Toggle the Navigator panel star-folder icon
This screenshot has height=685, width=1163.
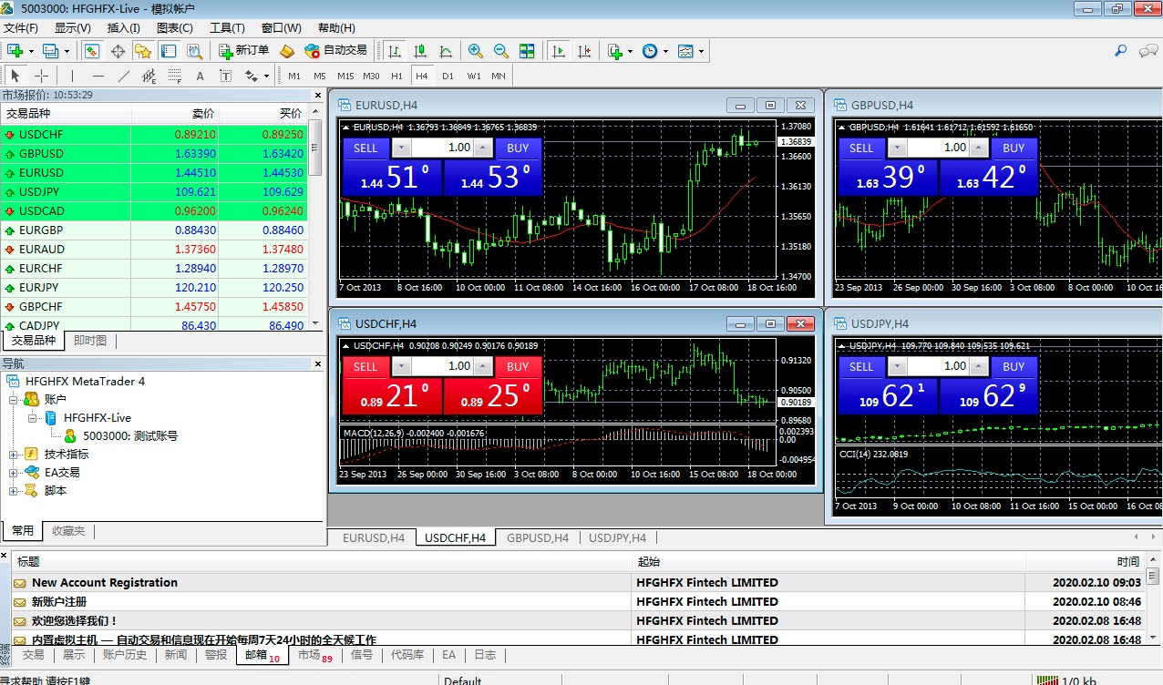coord(143,51)
